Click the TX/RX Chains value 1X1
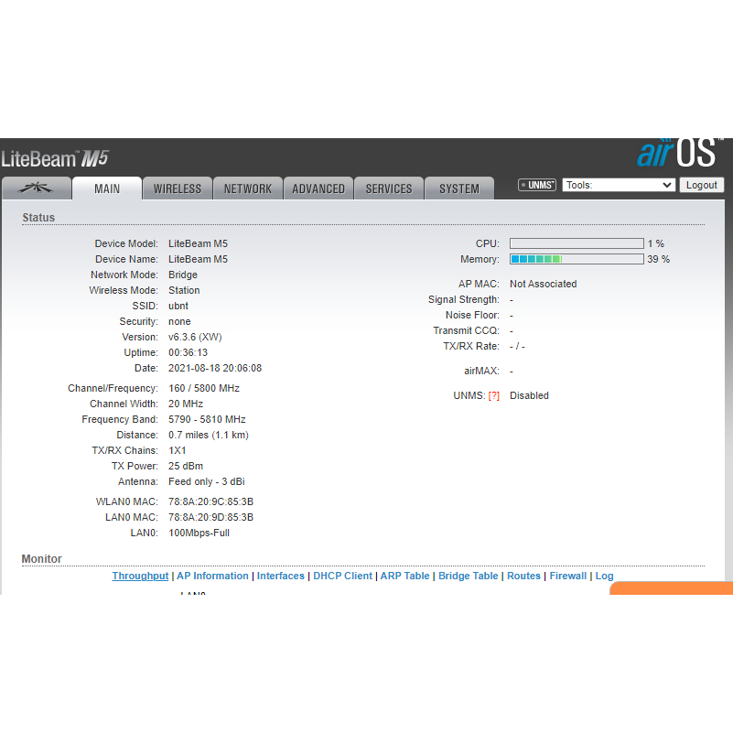Viewport: 733px width, 733px height. tap(178, 450)
